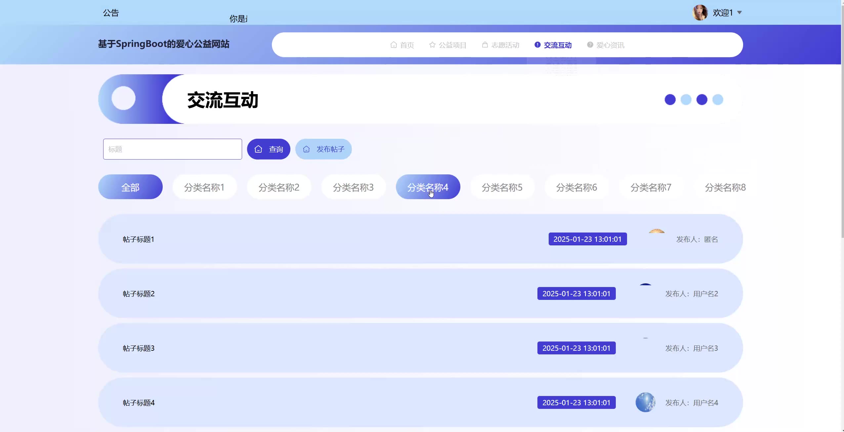Click the icon inside the 发布帖子 button

point(306,149)
